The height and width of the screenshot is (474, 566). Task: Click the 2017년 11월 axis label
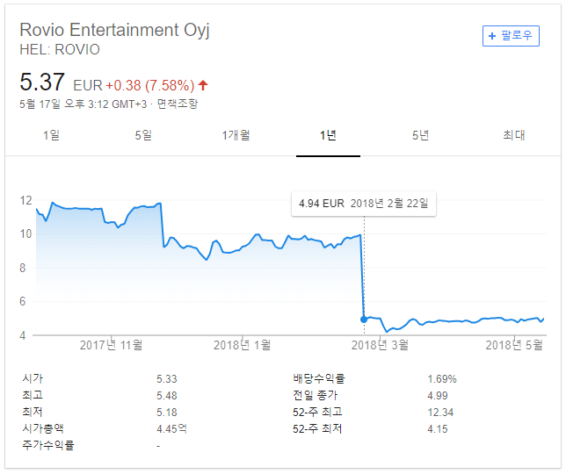pyautogui.click(x=111, y=345)
